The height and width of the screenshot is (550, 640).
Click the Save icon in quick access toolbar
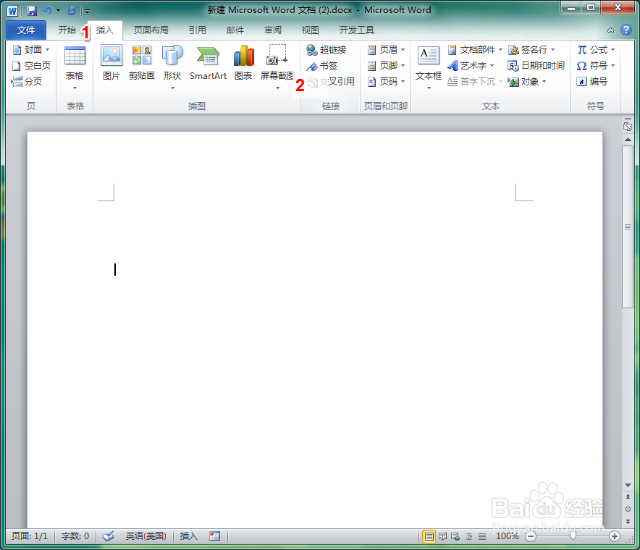tap(32, 11)
